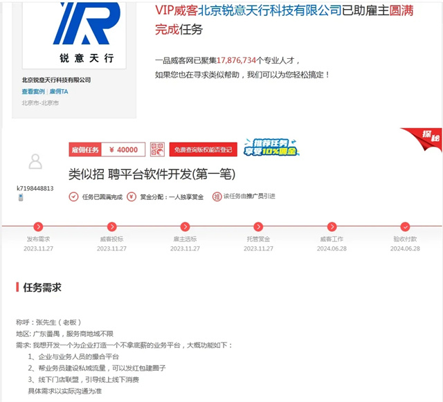Click the 雇佣任务 red label

85,149
